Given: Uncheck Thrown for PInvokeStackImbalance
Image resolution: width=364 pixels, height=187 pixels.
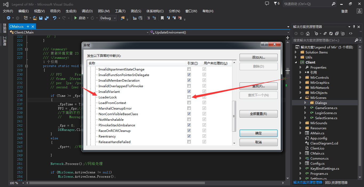Looking at the screenshot, I should pyautogui.click(x=189, y=125).
